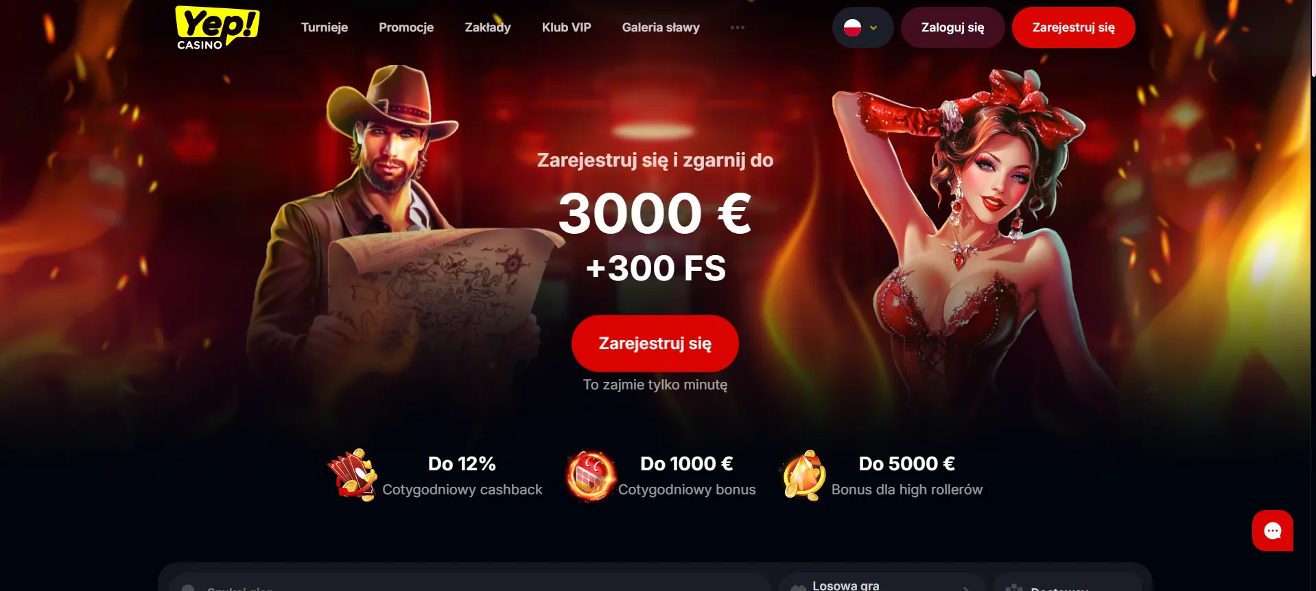Expand the language selector chevron
This screenshot has height=591, width=1316.
873,28
